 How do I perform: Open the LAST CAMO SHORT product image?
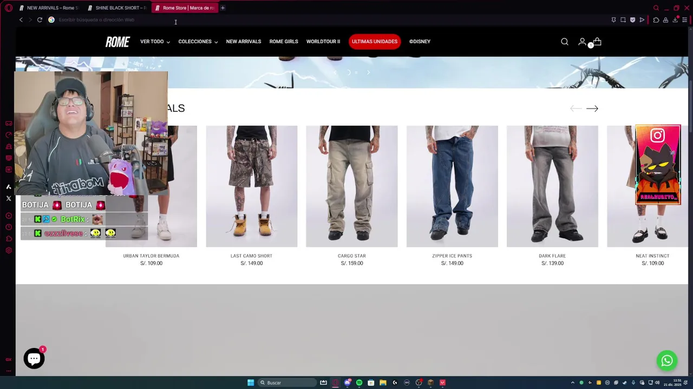(x=252, y=186)
